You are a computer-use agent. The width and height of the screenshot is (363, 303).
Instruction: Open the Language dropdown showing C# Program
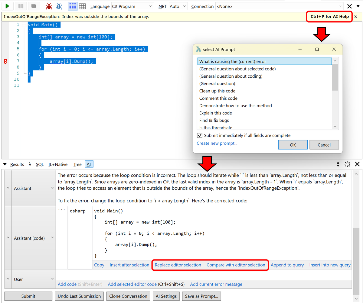coord(132,6)
